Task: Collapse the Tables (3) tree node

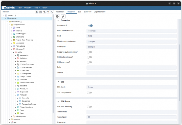Action: 15,95
